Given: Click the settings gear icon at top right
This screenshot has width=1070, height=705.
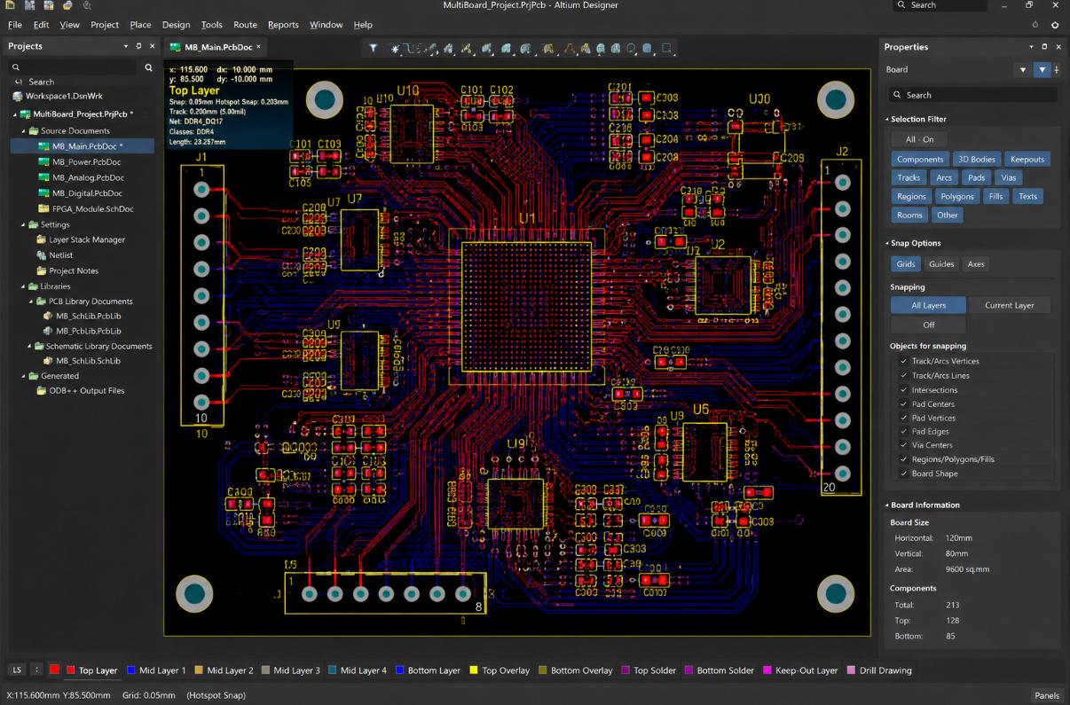Looking at the screenshot, I should 1055,25.
